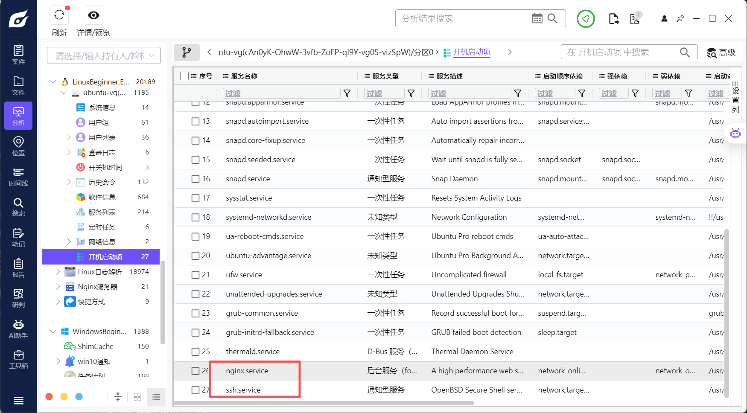Check row 18 systemd-networkd.service checkbox

pyautogui.click(x=196, y=217)
